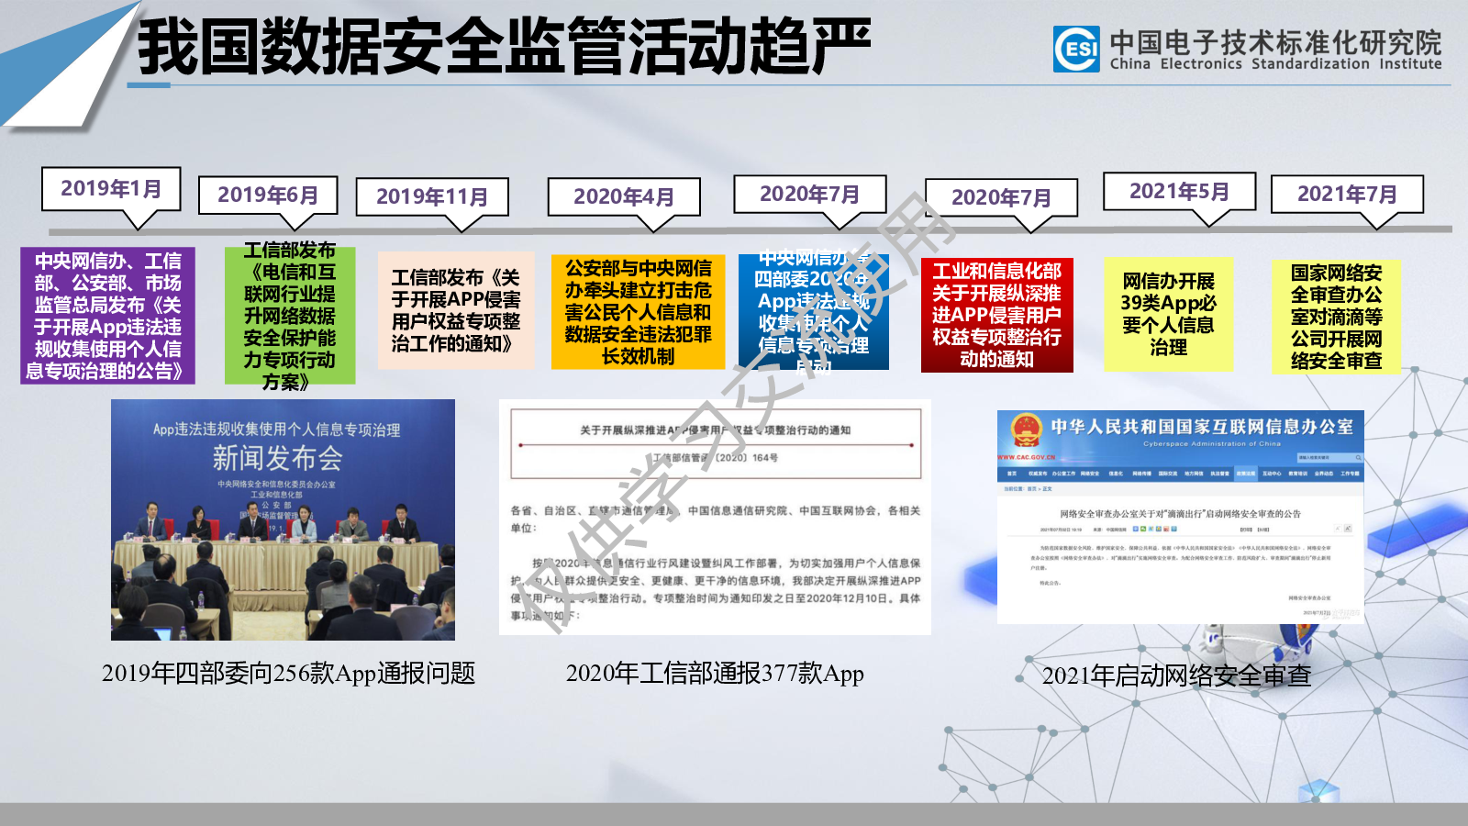This screenshot has width=1468, height=826.
Task: Click the green 工信部发布 电信和互联网 box
Action: pyautogui.click(x=290, y=316)
